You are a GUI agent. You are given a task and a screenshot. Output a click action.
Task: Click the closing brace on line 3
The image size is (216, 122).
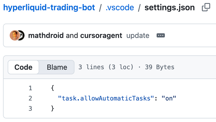click(x=52, y=109)
